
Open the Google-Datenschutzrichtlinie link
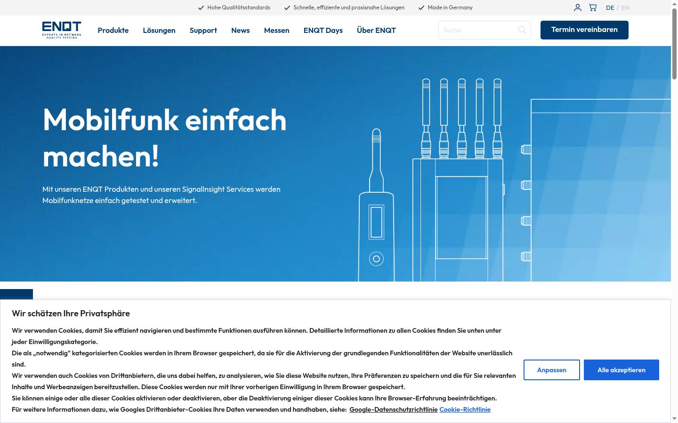(x=394, y=409)
